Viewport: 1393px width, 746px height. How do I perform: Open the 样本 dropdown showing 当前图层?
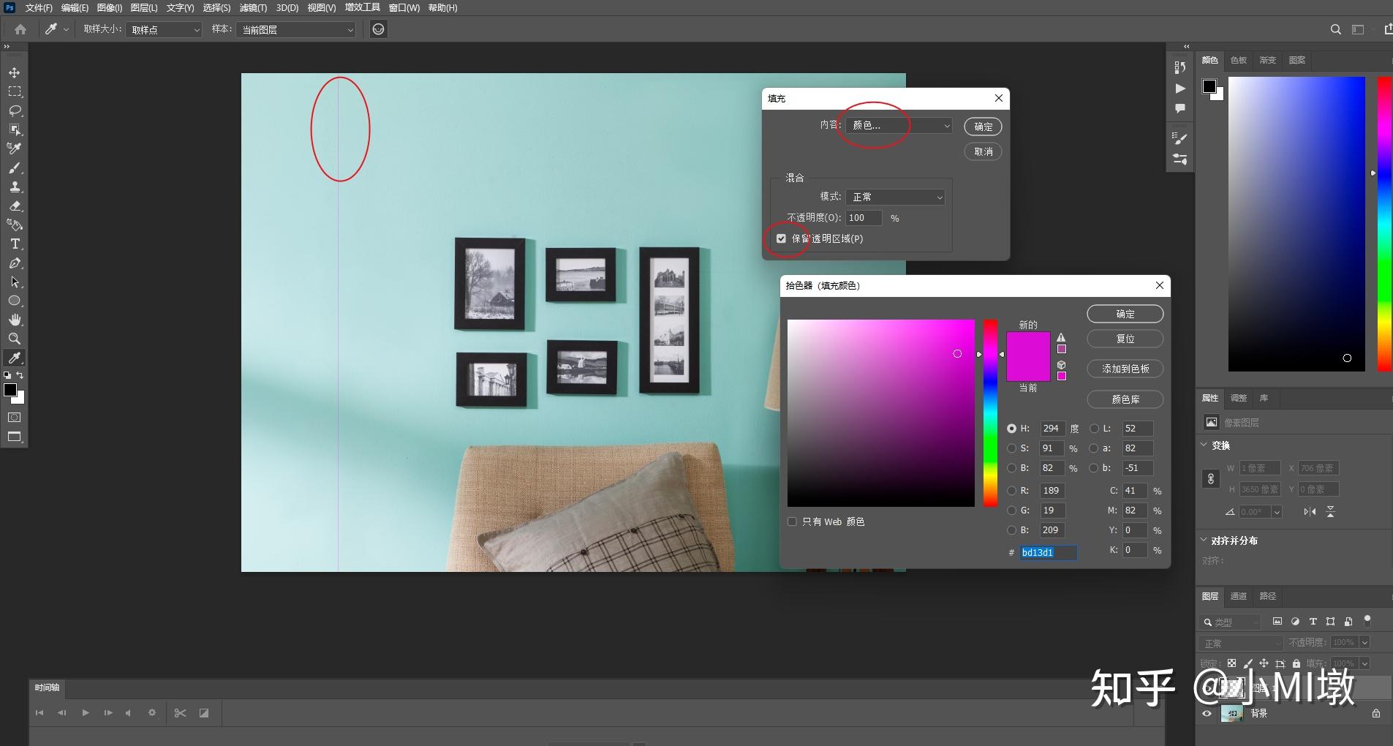click(295, 30)
